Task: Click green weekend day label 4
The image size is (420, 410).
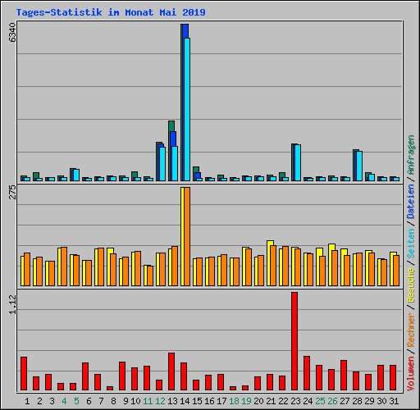Action: tap(64, 401)
